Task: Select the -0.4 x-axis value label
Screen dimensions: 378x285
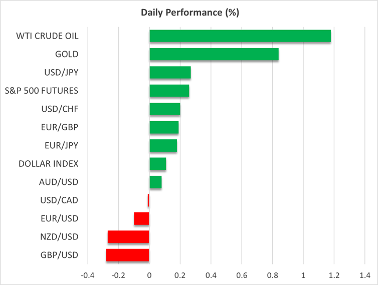Action: click(x=88, y=275)
